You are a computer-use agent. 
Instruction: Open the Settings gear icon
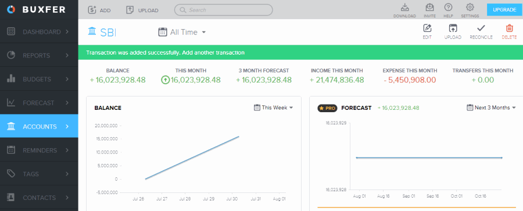point(470,7)
